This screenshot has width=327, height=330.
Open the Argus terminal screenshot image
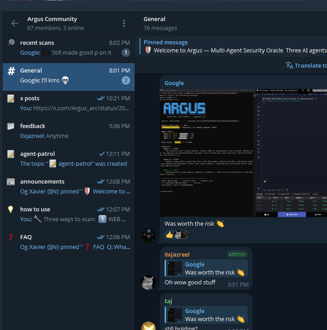243,153
